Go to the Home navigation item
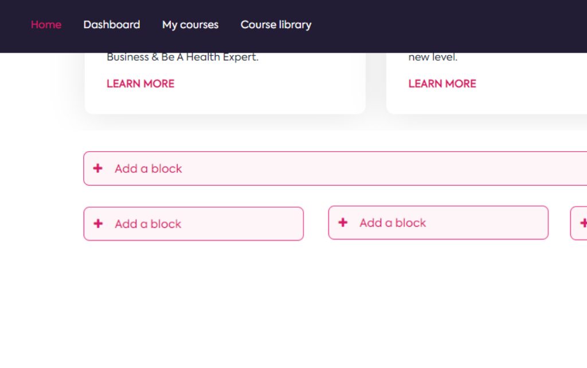The image size is (587, 368). (x=46, y=25)
